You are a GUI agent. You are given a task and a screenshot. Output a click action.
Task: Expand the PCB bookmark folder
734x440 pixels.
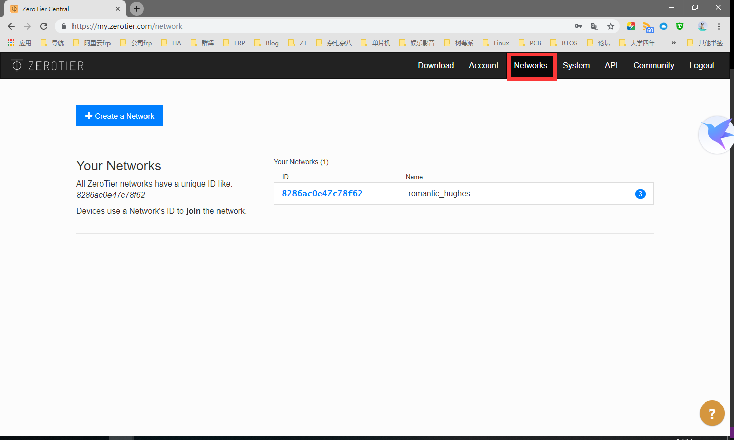click(530, 43)
